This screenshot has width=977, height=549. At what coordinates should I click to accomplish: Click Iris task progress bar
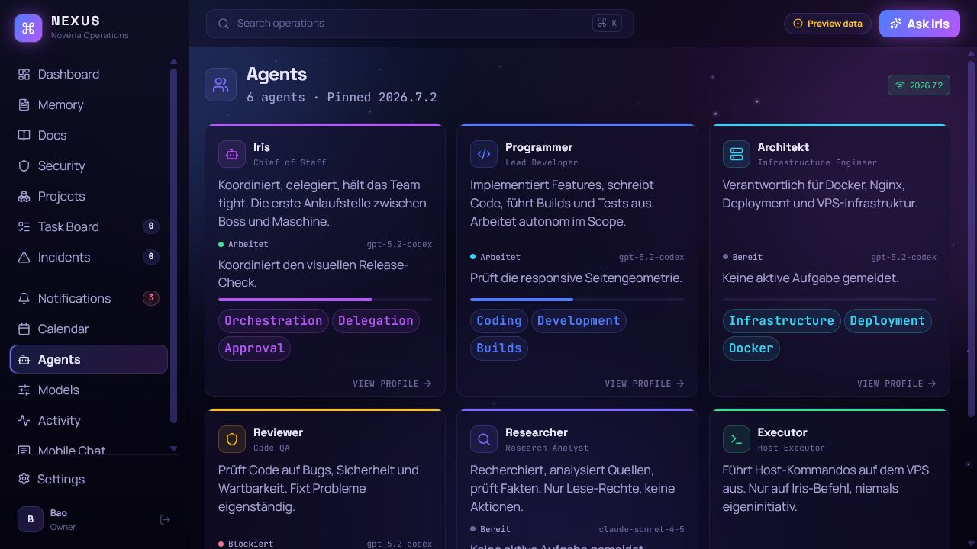click(x=325, y=300)
